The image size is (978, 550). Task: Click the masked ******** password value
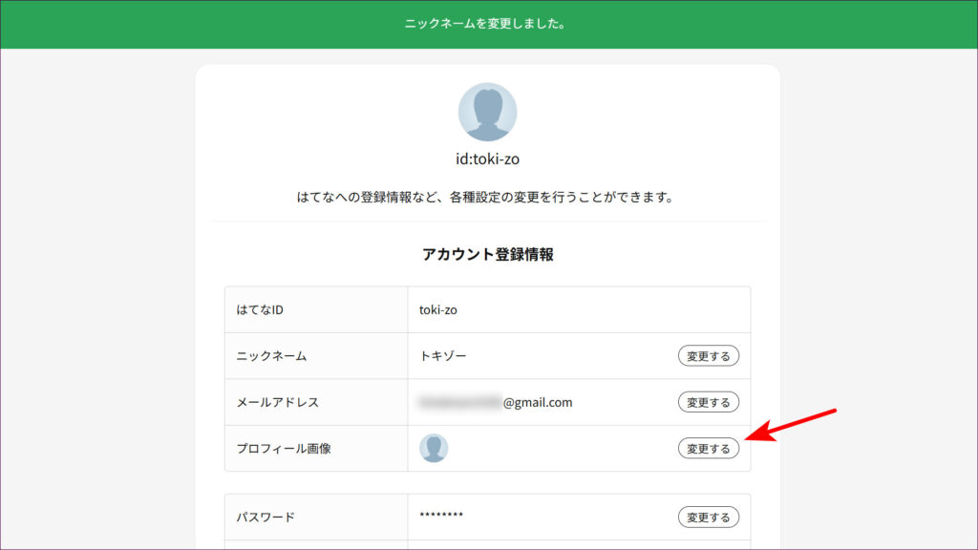pos(441,517)
